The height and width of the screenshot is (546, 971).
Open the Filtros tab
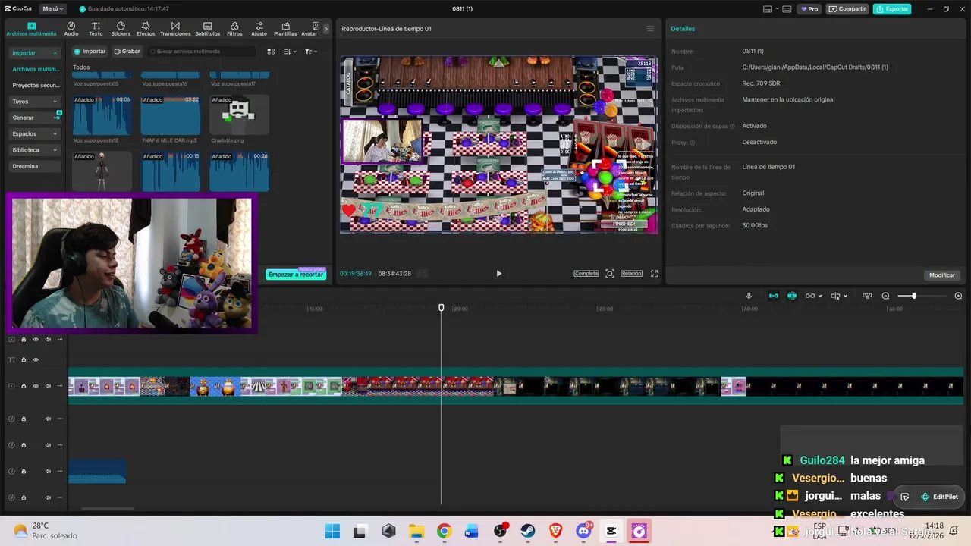(234, 29)
